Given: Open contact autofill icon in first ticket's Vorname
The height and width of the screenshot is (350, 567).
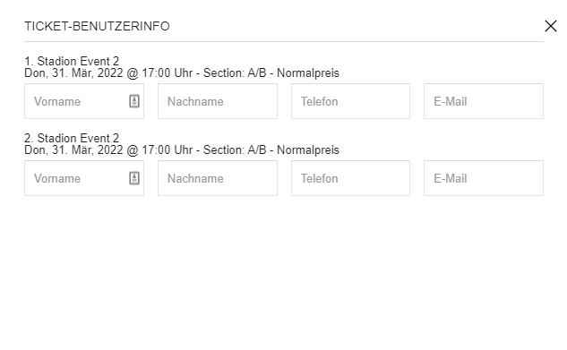Looking at the screenshot, I should [134, 101].
